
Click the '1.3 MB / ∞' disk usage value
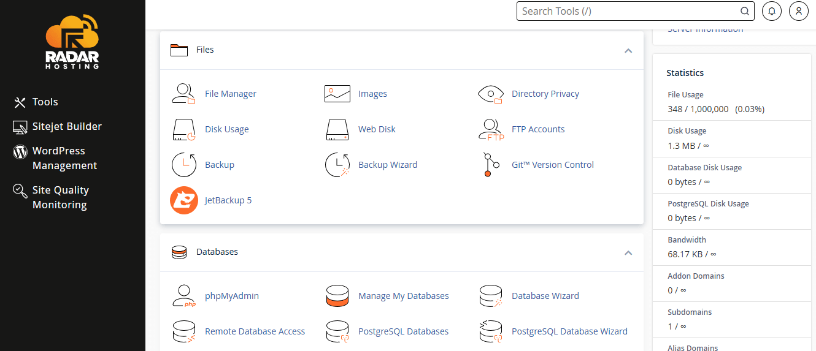pyautogui.click(x=688, y=146)
